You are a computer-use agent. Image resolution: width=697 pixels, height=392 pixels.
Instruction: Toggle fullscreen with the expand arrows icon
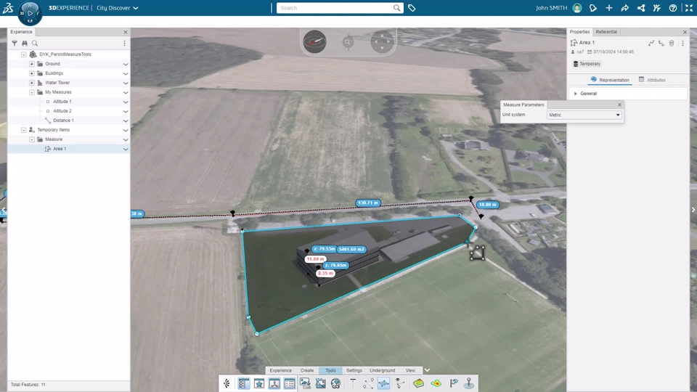pos(689,8)
